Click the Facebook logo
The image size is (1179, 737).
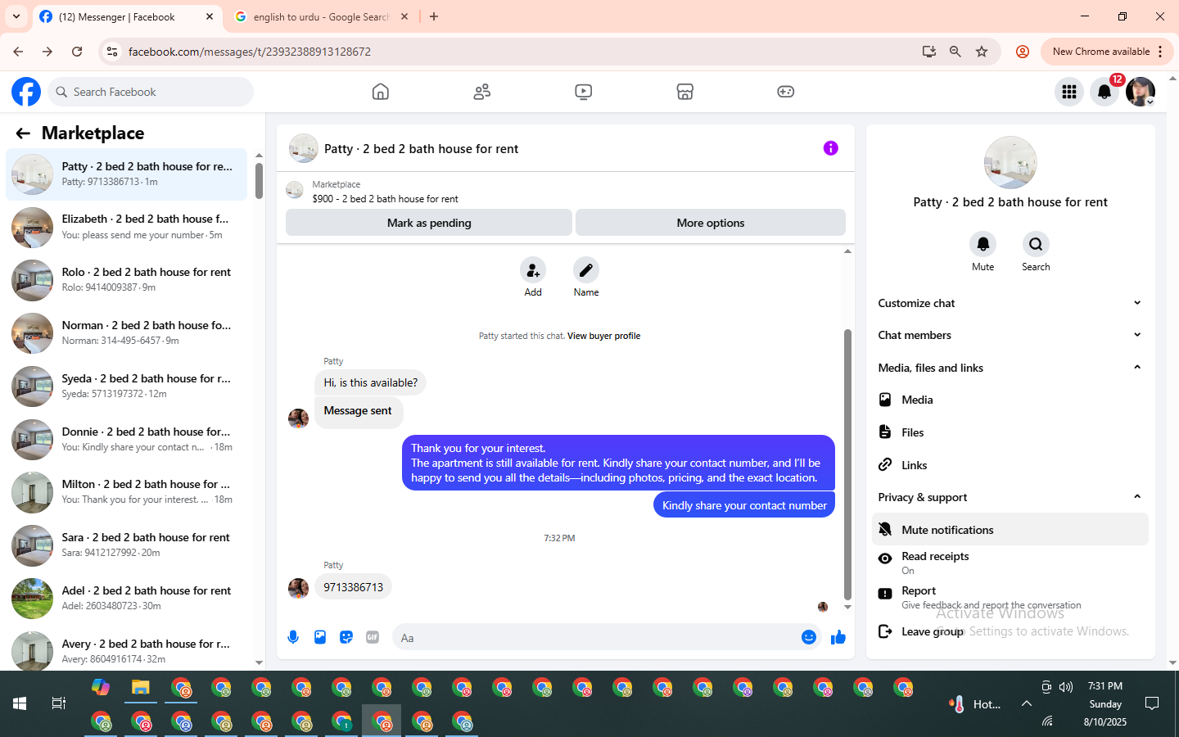coord(26,92)
